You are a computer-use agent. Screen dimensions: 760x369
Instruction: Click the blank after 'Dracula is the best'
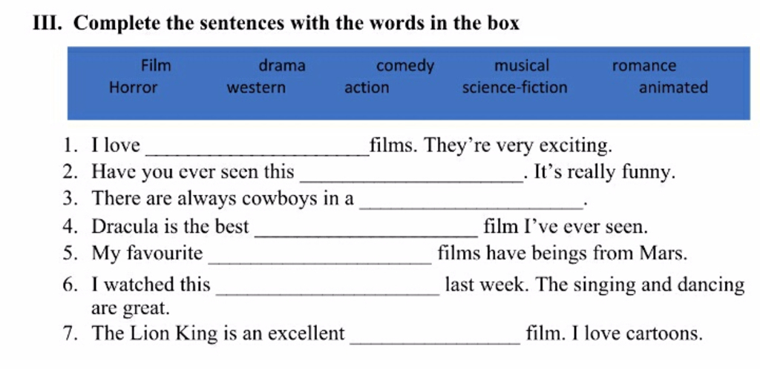367,230
